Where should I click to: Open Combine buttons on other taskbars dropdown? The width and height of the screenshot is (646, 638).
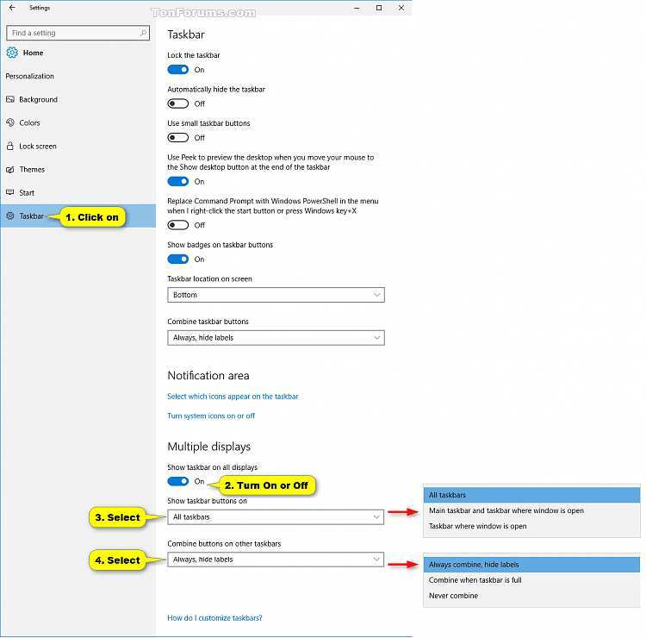[x=276, y=560]
